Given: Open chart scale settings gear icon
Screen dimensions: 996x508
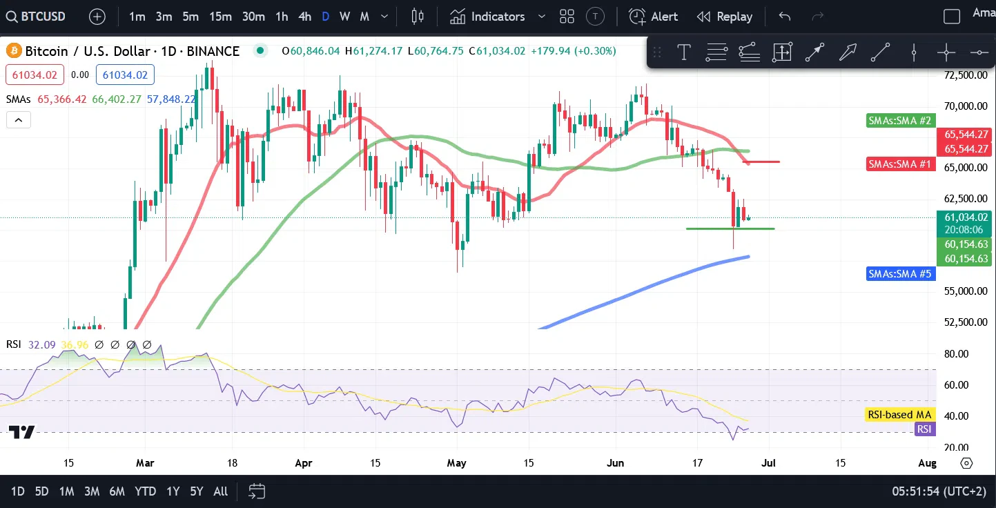Looking at the screenshot, I should click(966, 462).
